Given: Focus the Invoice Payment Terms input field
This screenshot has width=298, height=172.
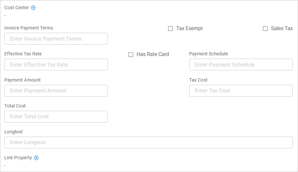Looking at the screenshot, I should pyautogui.click(x=56, y=39).
